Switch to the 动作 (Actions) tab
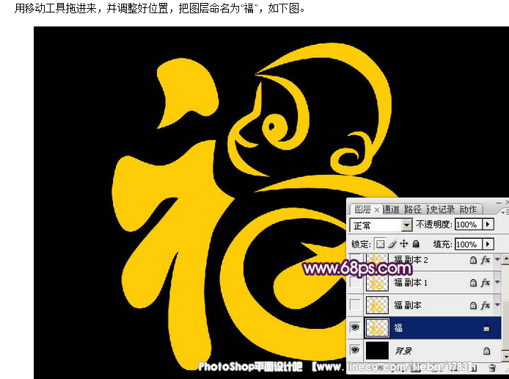 coord(468,209)
